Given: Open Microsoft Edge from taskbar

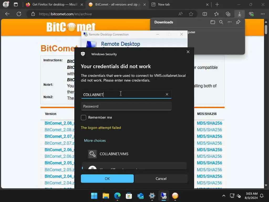Looking at the screenshot, I should point(117,196).
